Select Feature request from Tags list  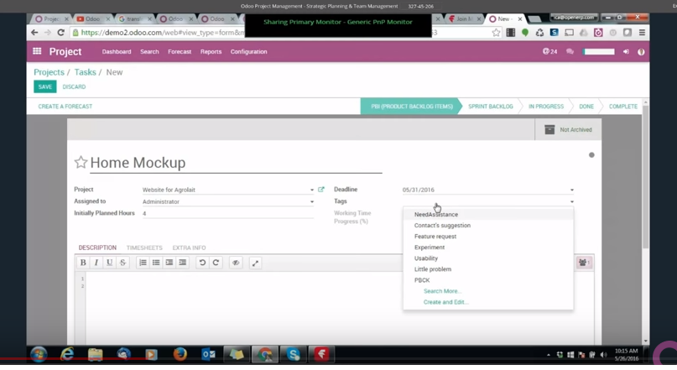[x=435, y=237]
